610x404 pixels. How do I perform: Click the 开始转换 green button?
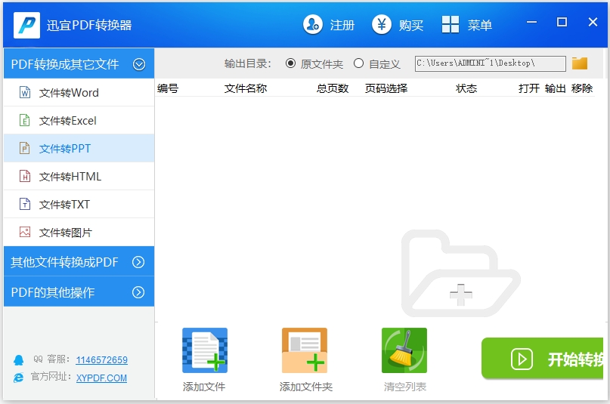542,359
